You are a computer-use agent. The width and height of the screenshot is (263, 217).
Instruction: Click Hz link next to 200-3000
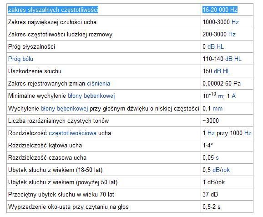[x=232, y=34]
